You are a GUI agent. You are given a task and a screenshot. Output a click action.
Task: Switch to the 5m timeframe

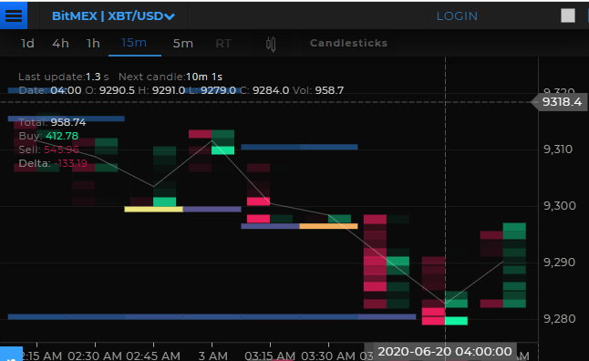pos(183,44)
